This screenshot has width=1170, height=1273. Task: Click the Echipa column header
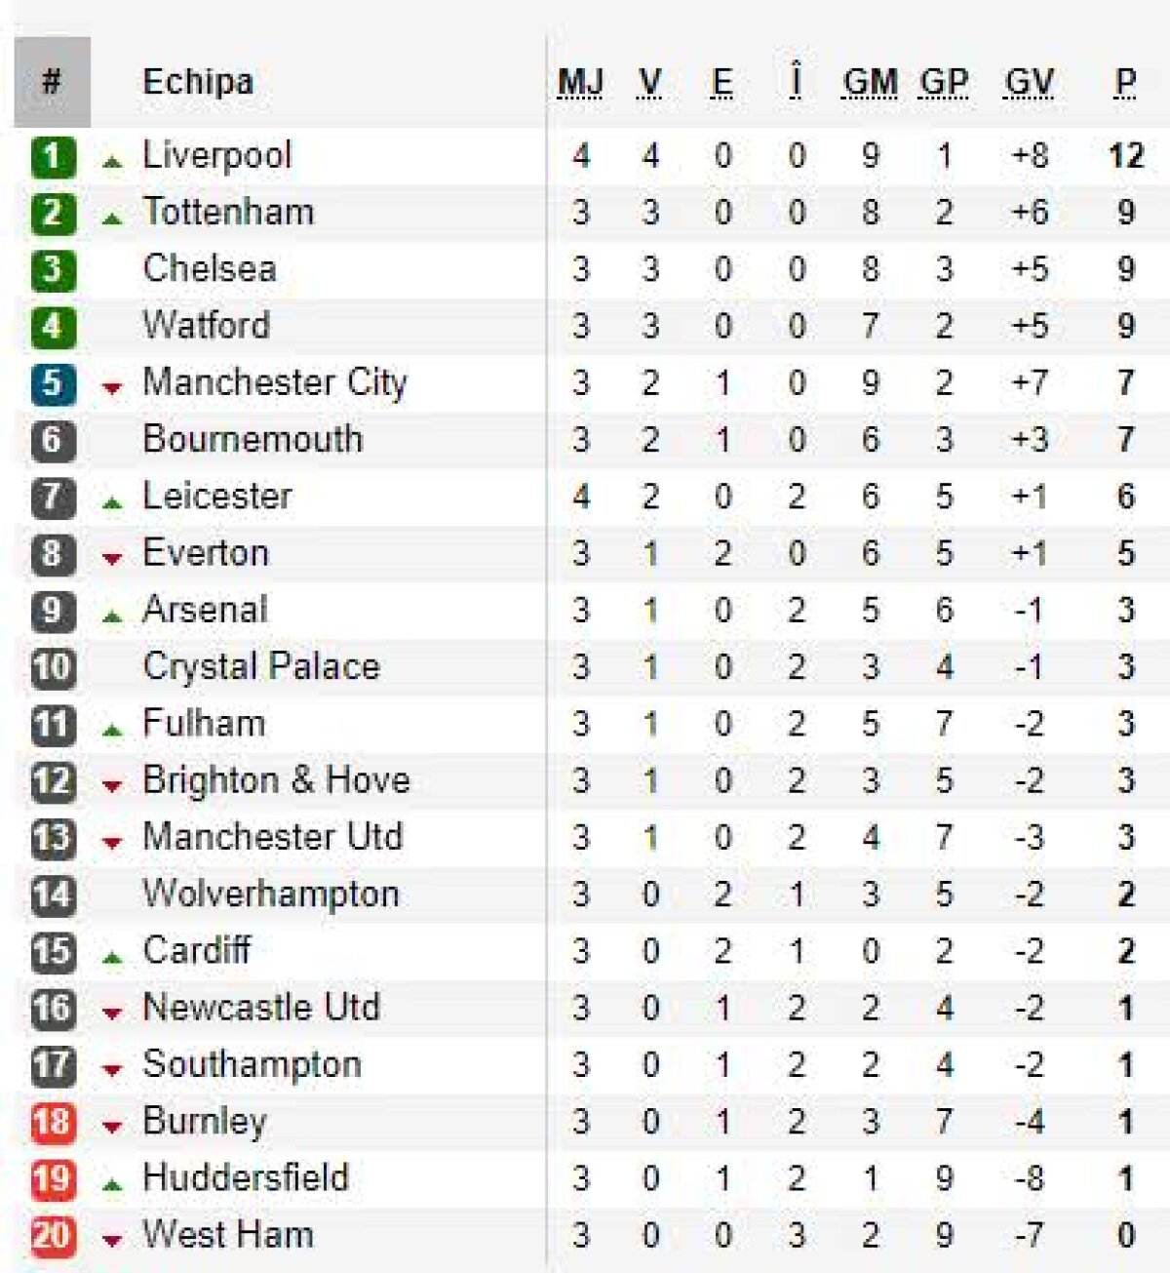click(x=198, y=82)
